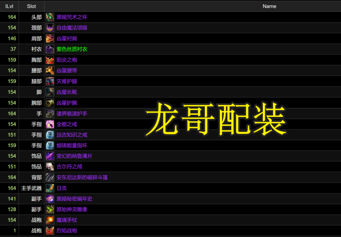Click the 日灸 main-hand weapon icon
341x237 pixels.
tap(49, 188)
